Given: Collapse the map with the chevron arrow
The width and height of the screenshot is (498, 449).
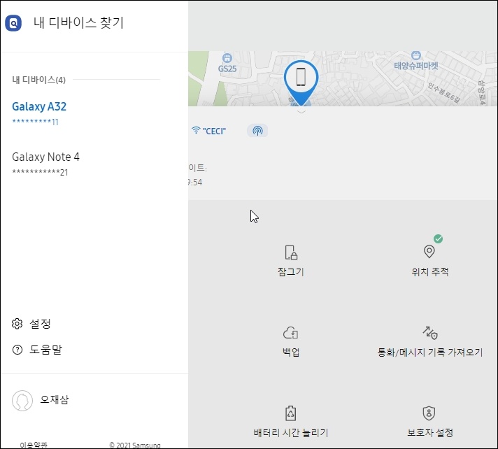Looking at the screenshot, I should click(x=301, y=112).
